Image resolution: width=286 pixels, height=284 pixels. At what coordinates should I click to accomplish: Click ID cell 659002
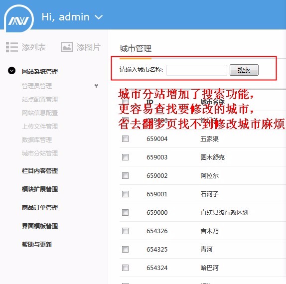click(157, 176)
